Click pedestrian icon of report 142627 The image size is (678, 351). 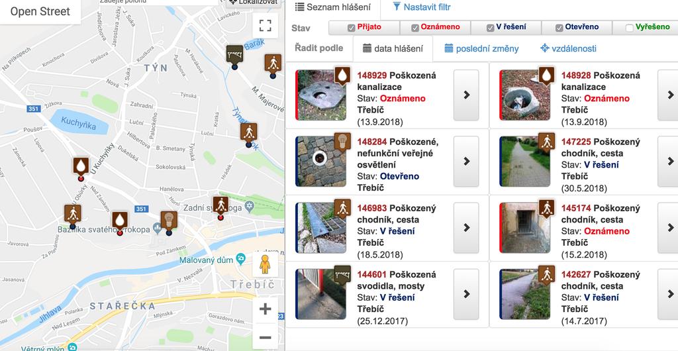click(x=546, y=276)
